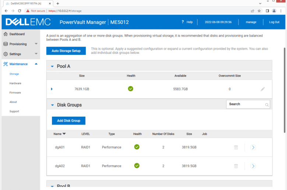Click the Not secure warning icon
Image resolution: width=287 pixels, height=190 pixels.
[28, 11]
